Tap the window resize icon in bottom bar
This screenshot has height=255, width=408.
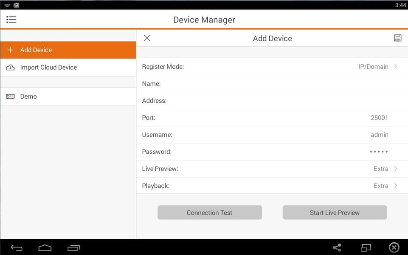click(366, 247)
